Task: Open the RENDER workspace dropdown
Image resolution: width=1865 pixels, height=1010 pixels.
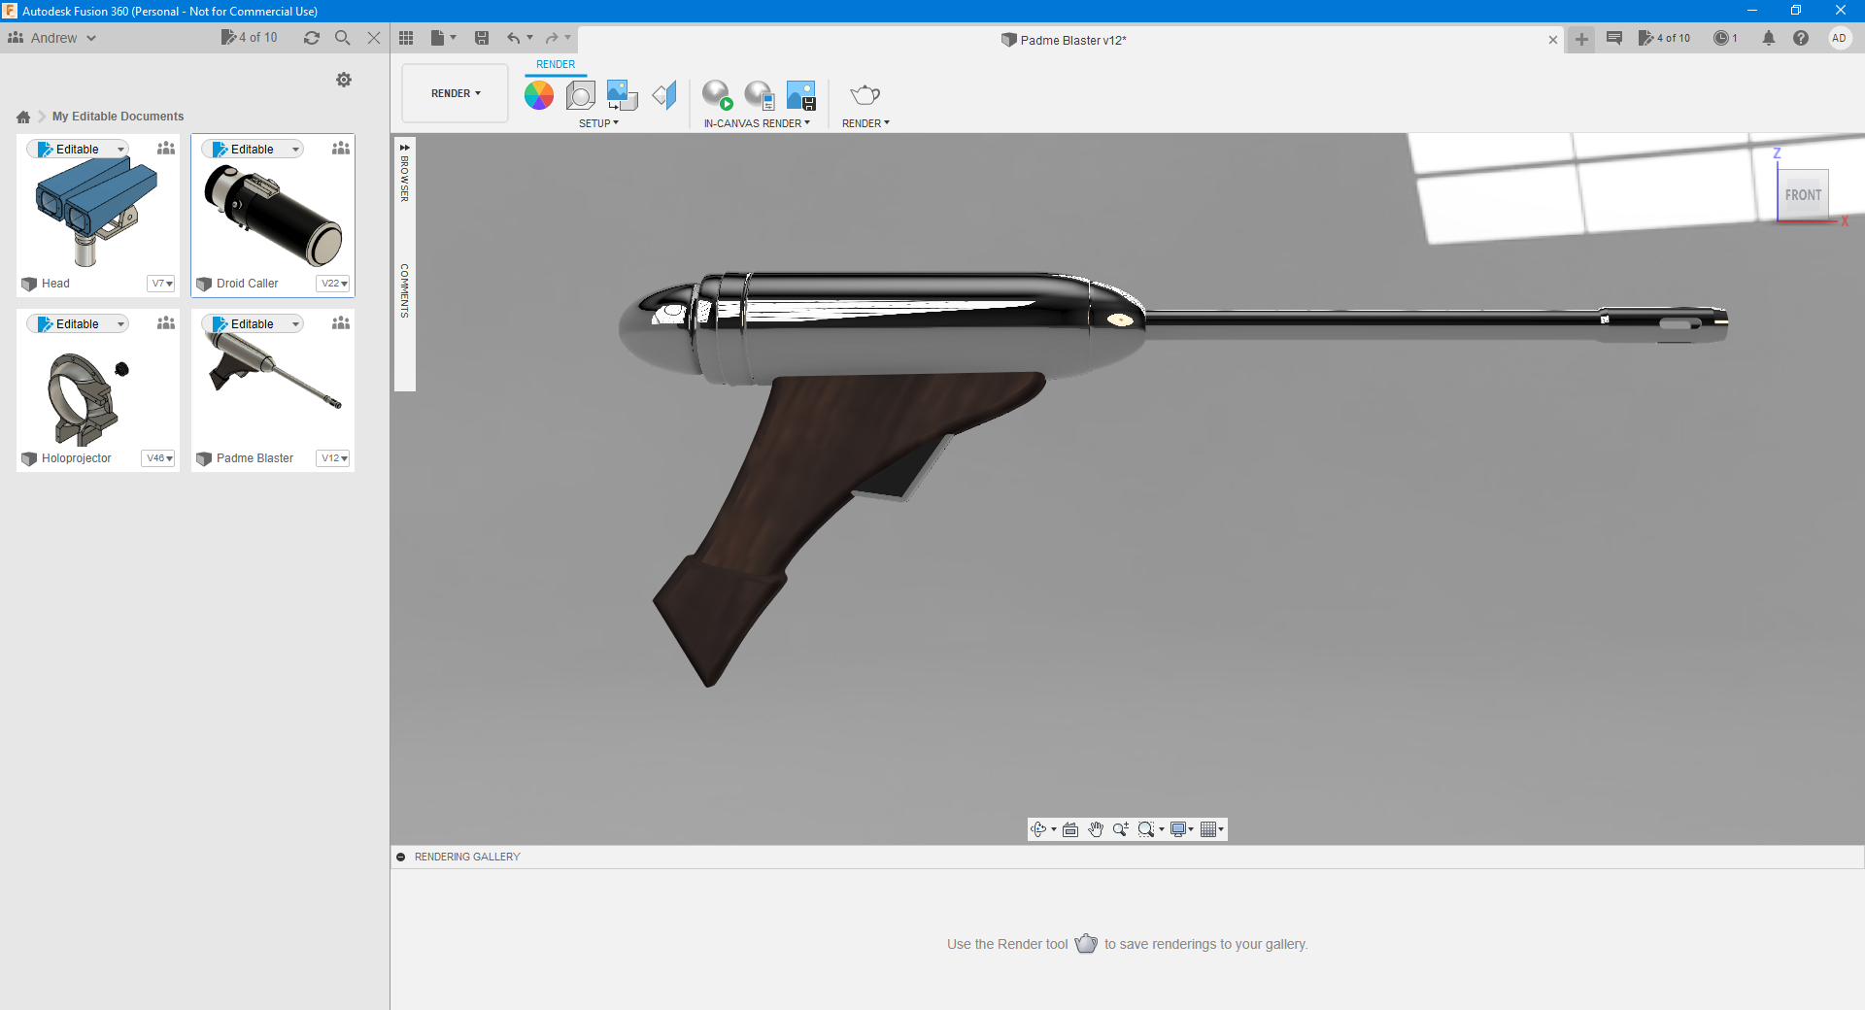Action: tap(456, 93)
